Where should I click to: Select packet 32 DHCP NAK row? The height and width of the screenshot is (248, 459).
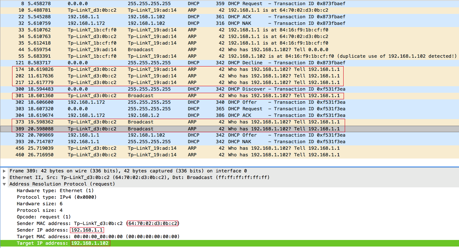click(x=229, y=23)
